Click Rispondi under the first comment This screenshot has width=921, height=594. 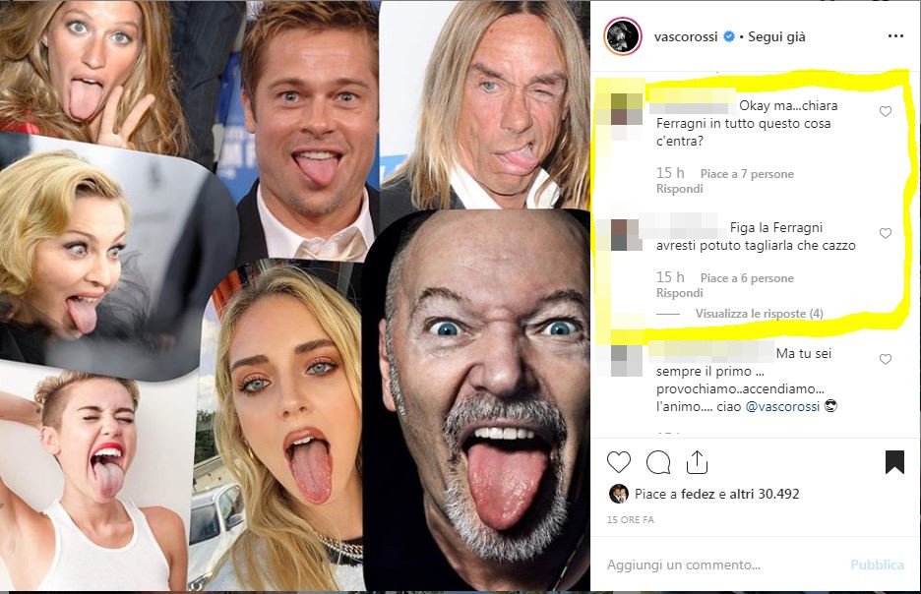click(x=679, y=189)
